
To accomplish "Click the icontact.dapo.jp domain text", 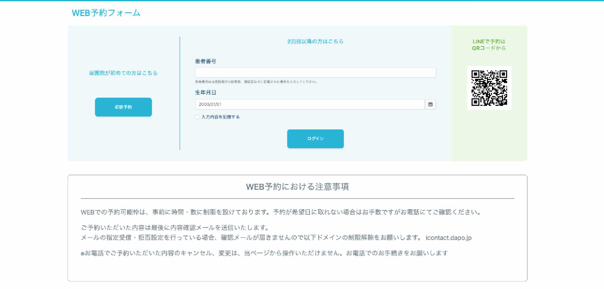I will point(449,238).
